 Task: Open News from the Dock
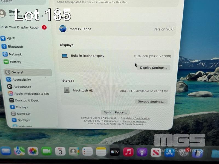(155, 152)
